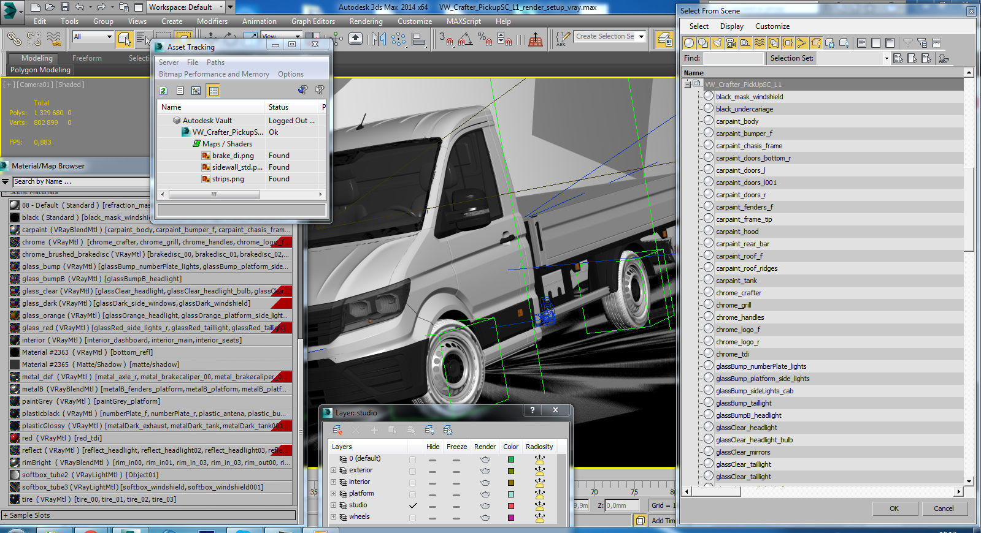Click the platform layer cyan color swatch

click(x=510, y=494)
